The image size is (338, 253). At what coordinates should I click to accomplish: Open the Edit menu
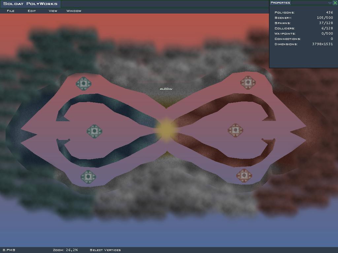(32, 11)
